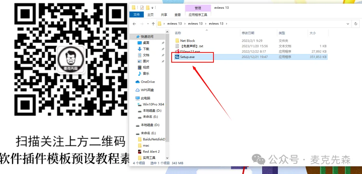Sort files by the 类型 column
This screenshot has height=174, width=362.
point(282,33)
